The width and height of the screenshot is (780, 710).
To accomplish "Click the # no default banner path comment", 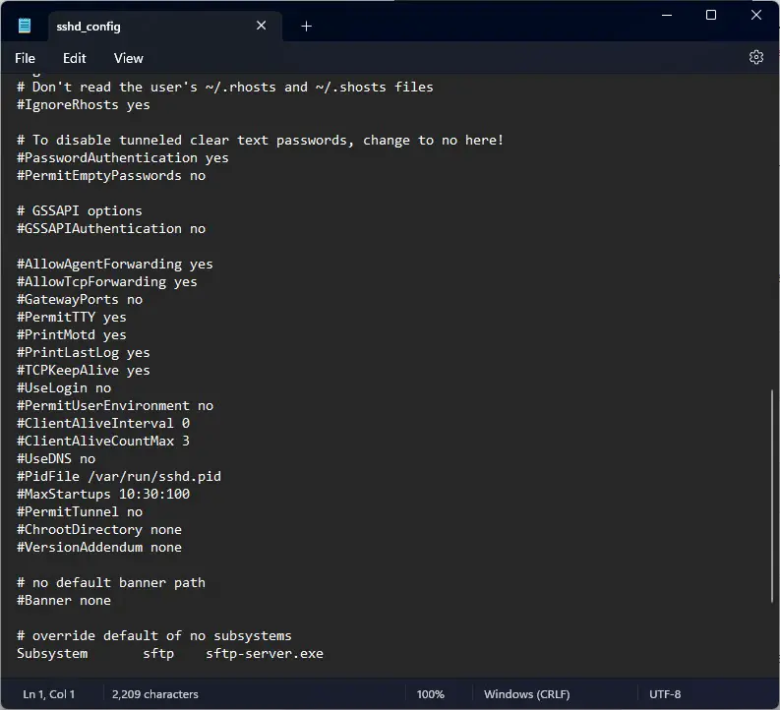I will click(111, 583).
